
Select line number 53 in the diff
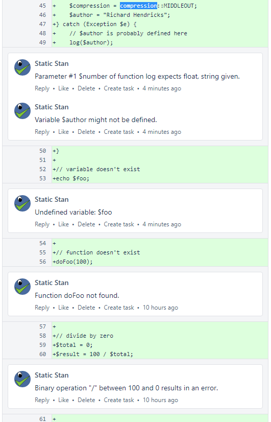click(x=42, y=178)
